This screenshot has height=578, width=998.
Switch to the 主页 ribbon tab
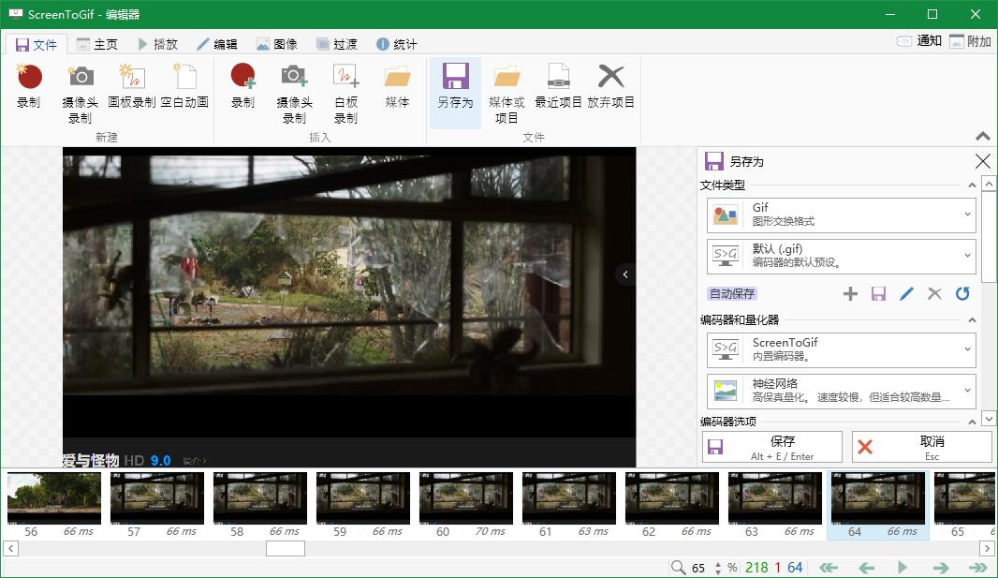point(96,44)
